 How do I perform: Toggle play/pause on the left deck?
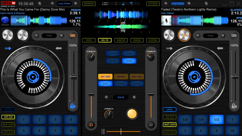point(8,35)
